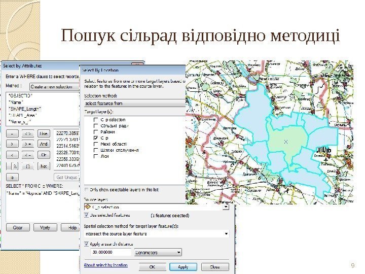The height and width of the screenshot is (274, 365).
Task: Click Close in Select By Location dialog
Action: 215,267
